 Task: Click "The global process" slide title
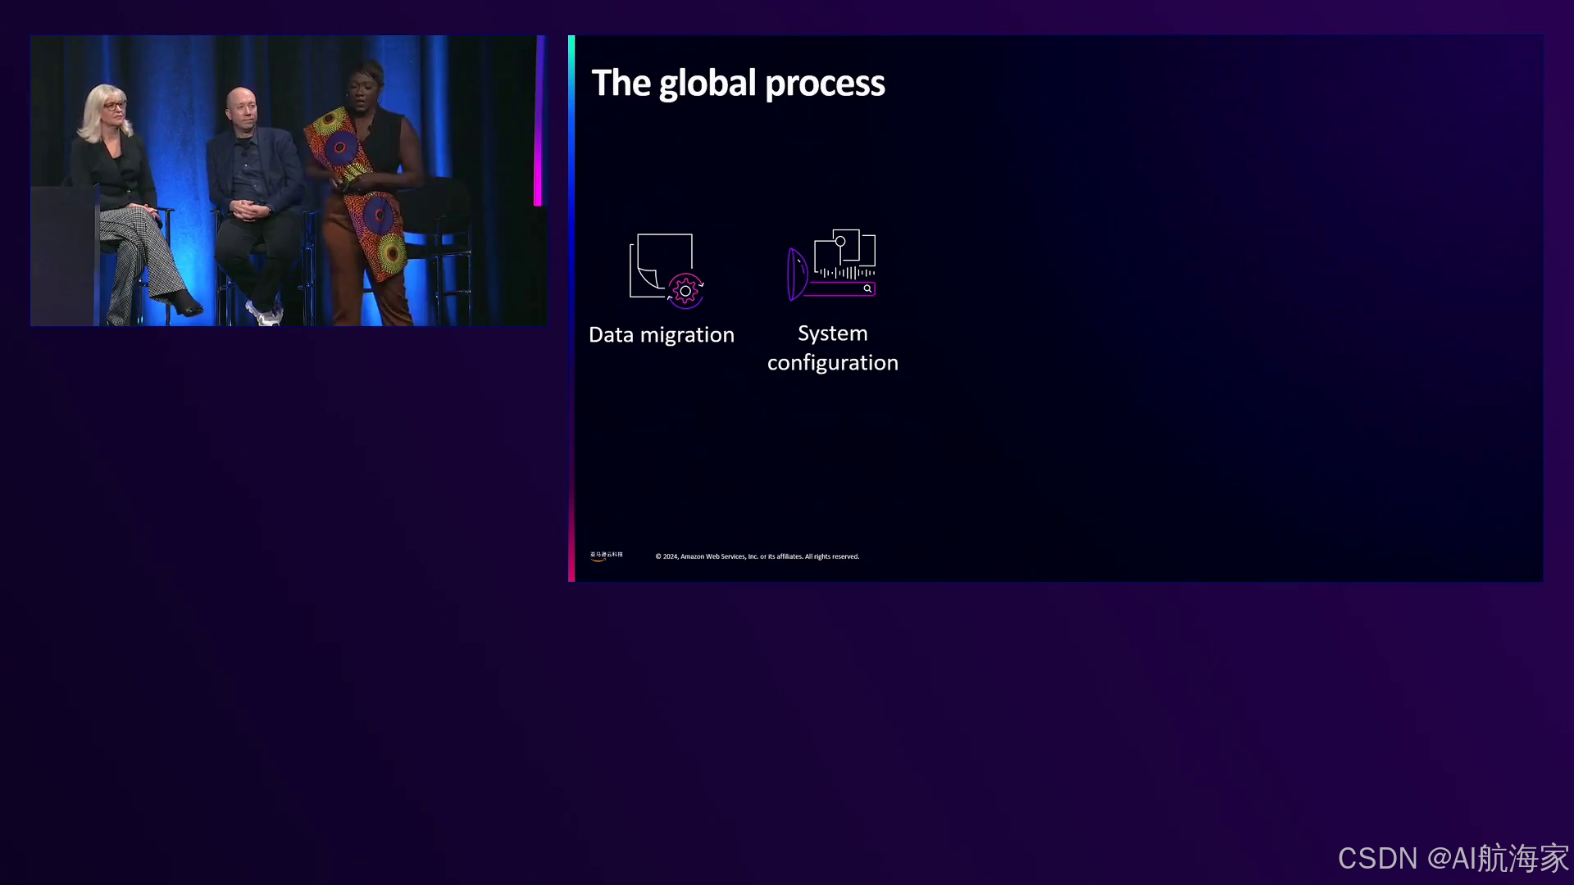click(x=738, y=84)
